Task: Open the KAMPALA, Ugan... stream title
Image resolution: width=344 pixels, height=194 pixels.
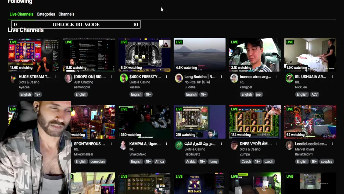Action: pyautogui.click(x=145, y=144)
